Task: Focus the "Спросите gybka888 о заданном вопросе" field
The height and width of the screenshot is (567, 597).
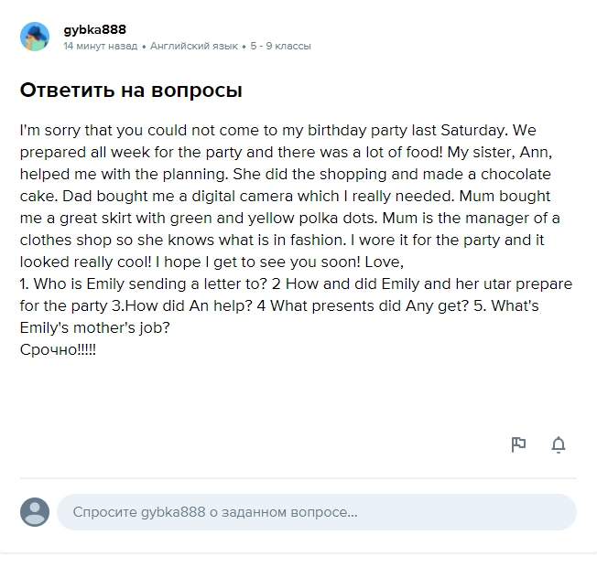Action: pos(316,512)
